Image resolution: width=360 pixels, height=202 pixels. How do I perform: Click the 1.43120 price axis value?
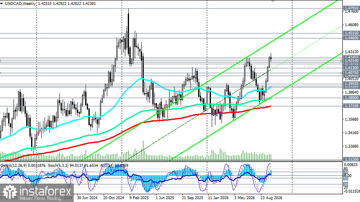tap(351, 52)
